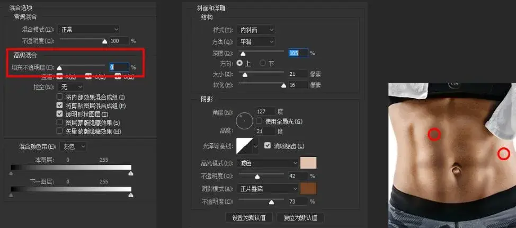Open the 样式 dropdown showing 内斜面
Screen dimensions: 516x228
[256, 30]
